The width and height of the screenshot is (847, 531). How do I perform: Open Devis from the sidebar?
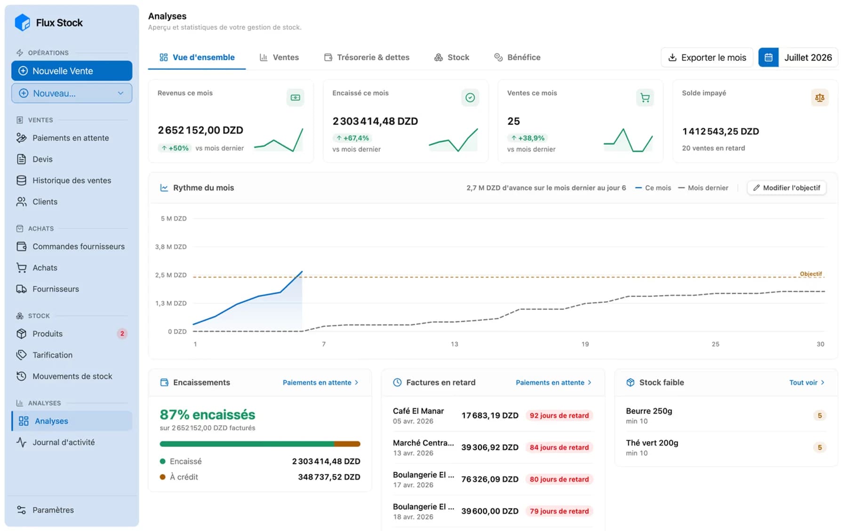click(x=72, y=159)
